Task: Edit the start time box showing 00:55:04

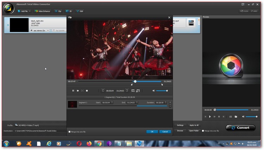Action: coord(110,91)
